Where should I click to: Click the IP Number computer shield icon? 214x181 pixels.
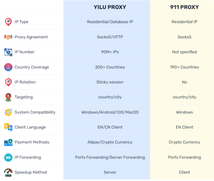pyautogui.click(x=8, y=52)
